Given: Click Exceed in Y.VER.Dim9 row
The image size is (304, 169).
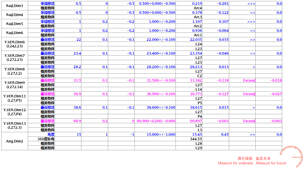Looking at the screenshot, I should [x=249, y=80].
